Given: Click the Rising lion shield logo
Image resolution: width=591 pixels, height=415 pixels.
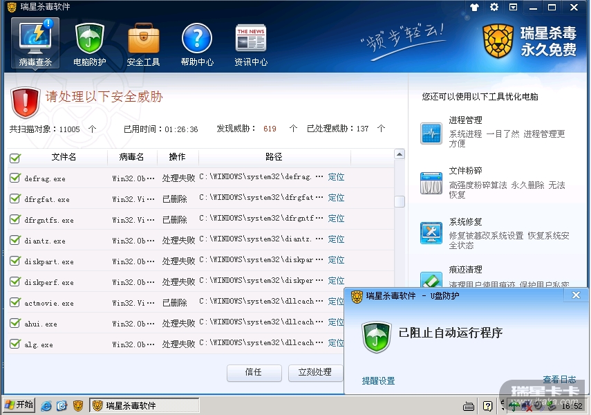Looking at the screenshot, I should (498, 41).
